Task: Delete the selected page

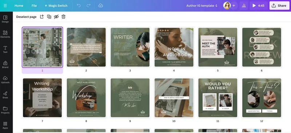Action: tap(63, 17)
